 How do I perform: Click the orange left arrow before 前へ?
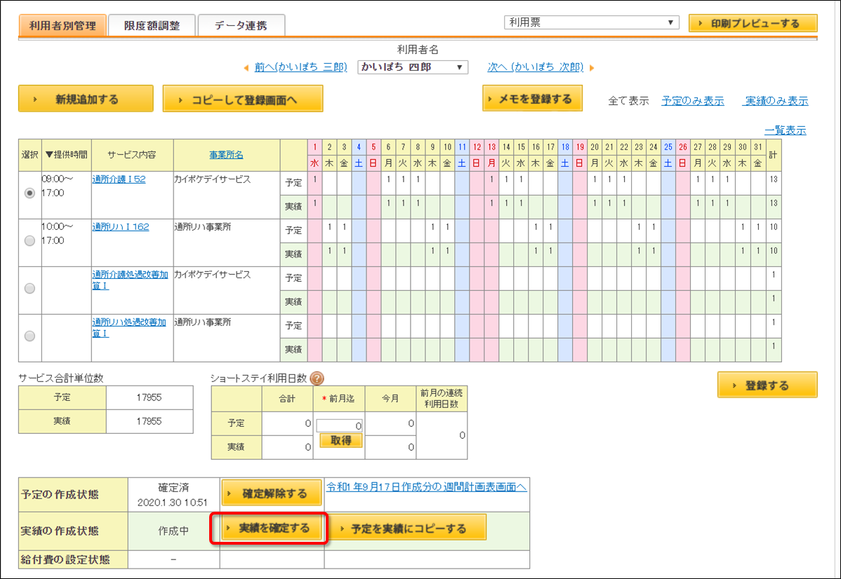click(246, 68)
